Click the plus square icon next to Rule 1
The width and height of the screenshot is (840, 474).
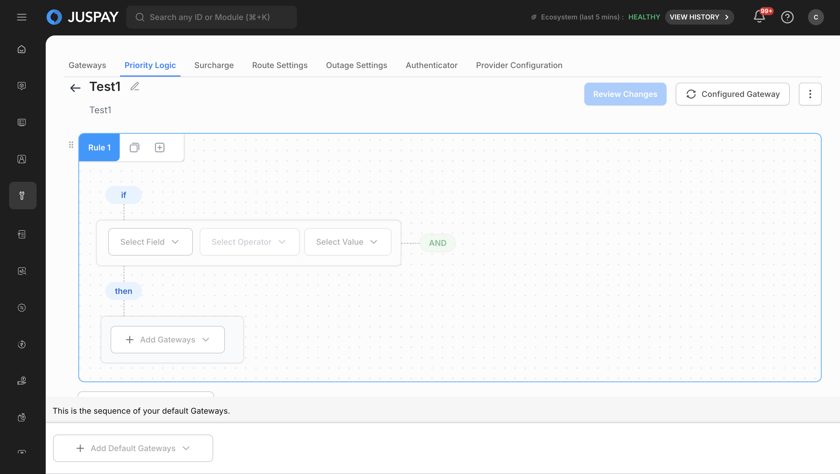point(159,148)
